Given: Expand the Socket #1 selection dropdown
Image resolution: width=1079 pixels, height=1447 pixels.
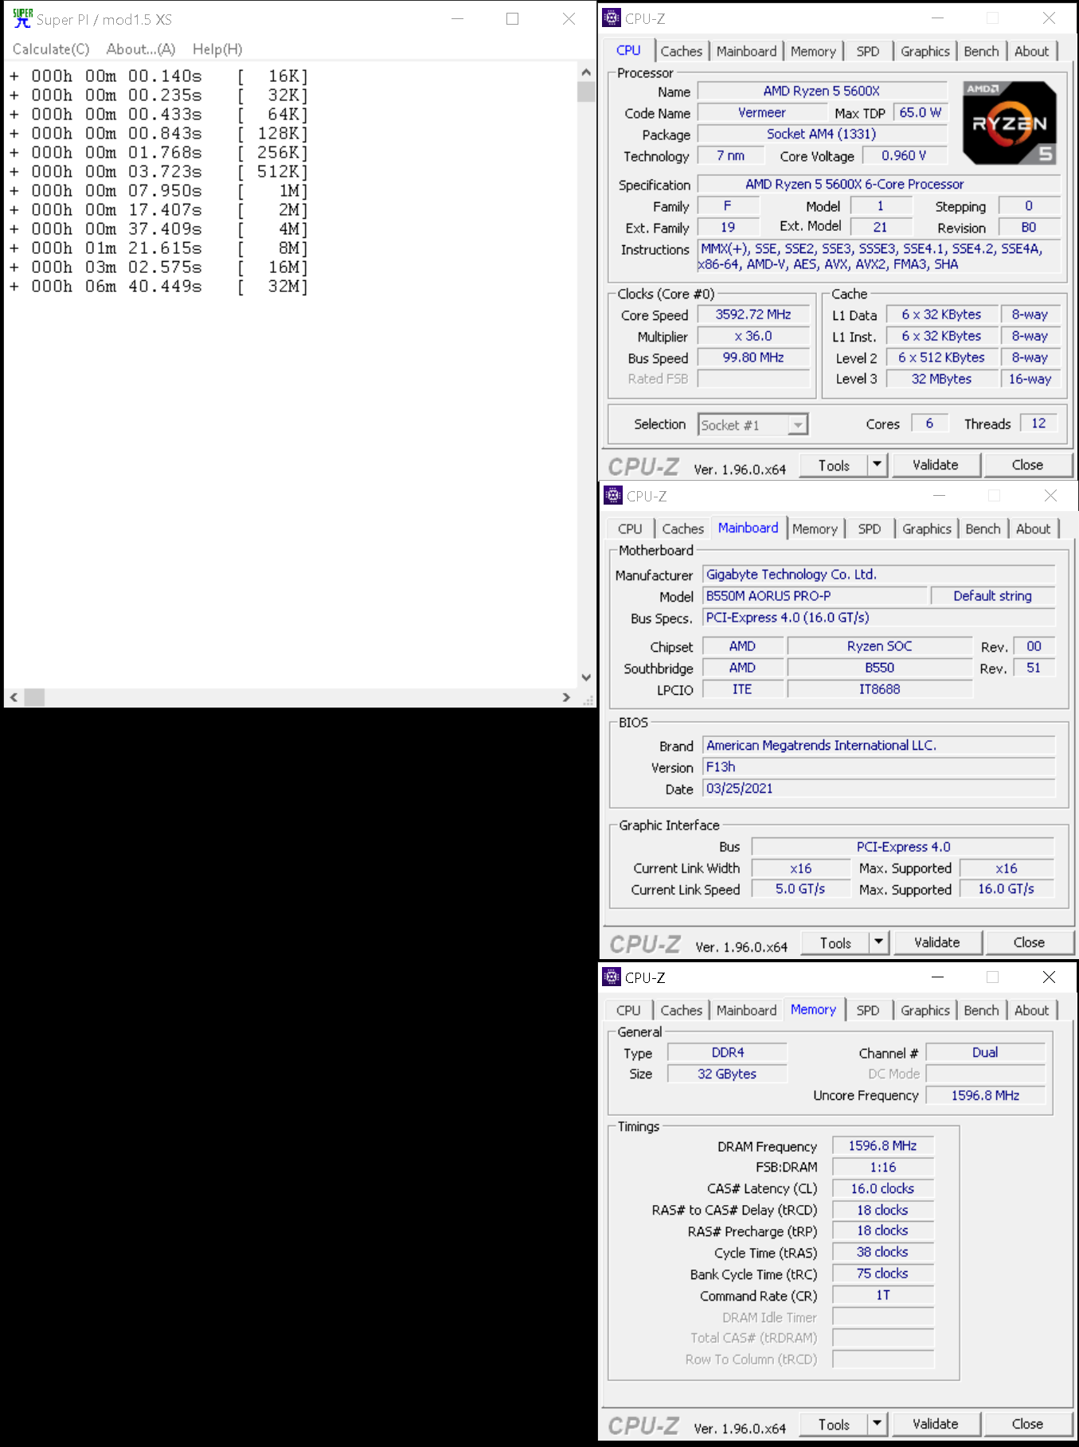Looking at the screenshot, I should point(797,425).
